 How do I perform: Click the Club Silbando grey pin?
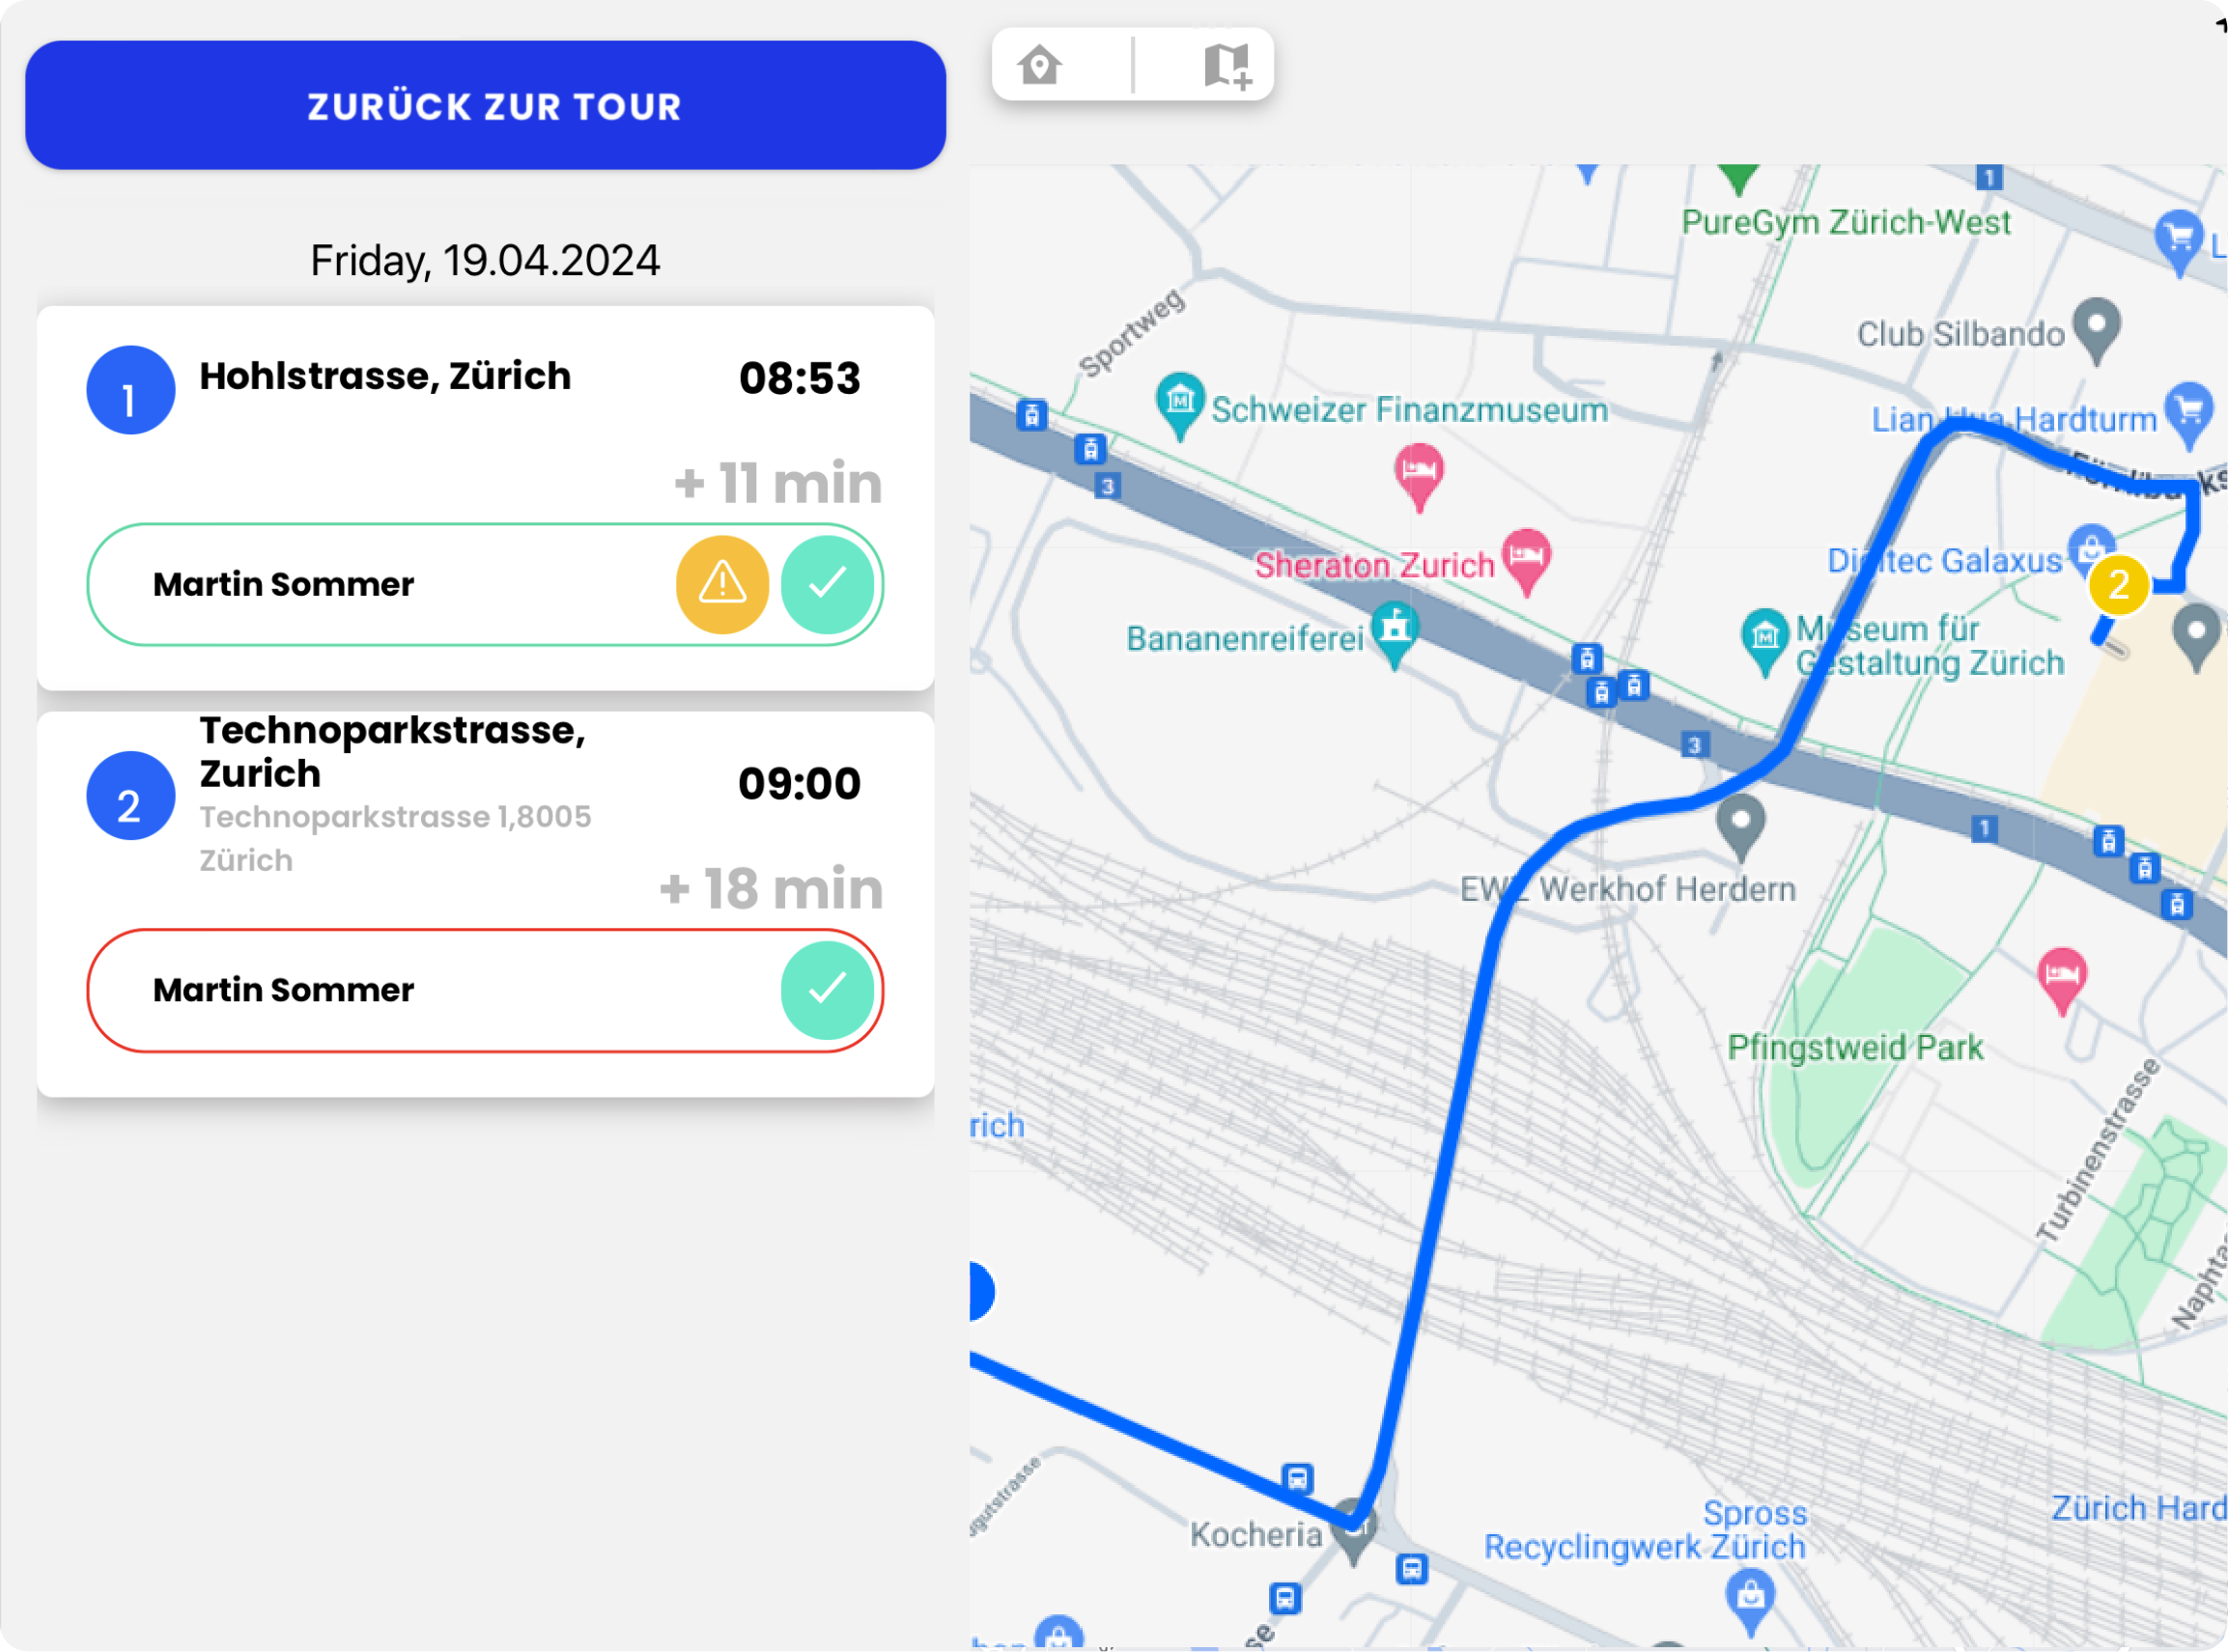pyautogui.click(x=2096, y=326)
